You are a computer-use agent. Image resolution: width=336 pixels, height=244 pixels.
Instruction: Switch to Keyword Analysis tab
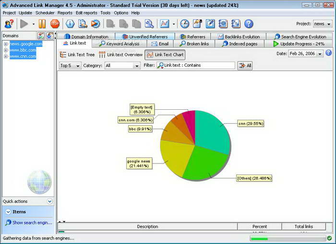point(120,44)
